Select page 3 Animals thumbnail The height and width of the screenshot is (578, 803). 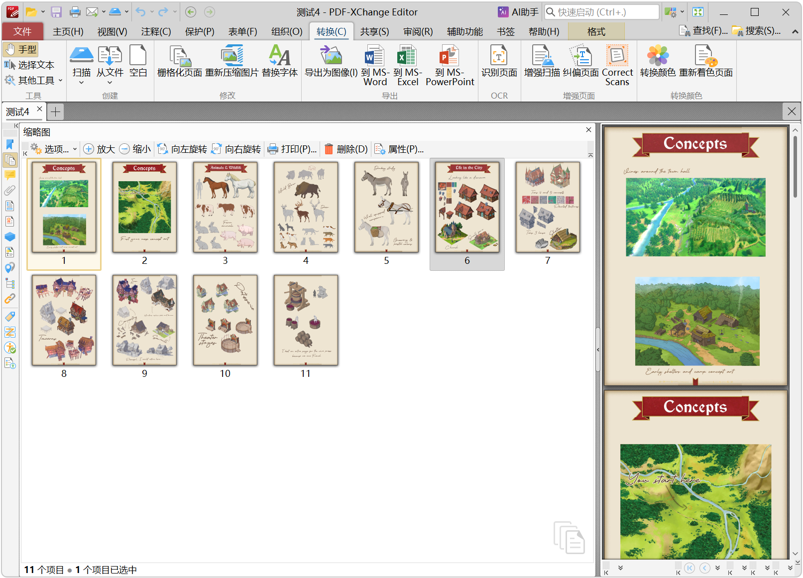[x=225, y=207]
